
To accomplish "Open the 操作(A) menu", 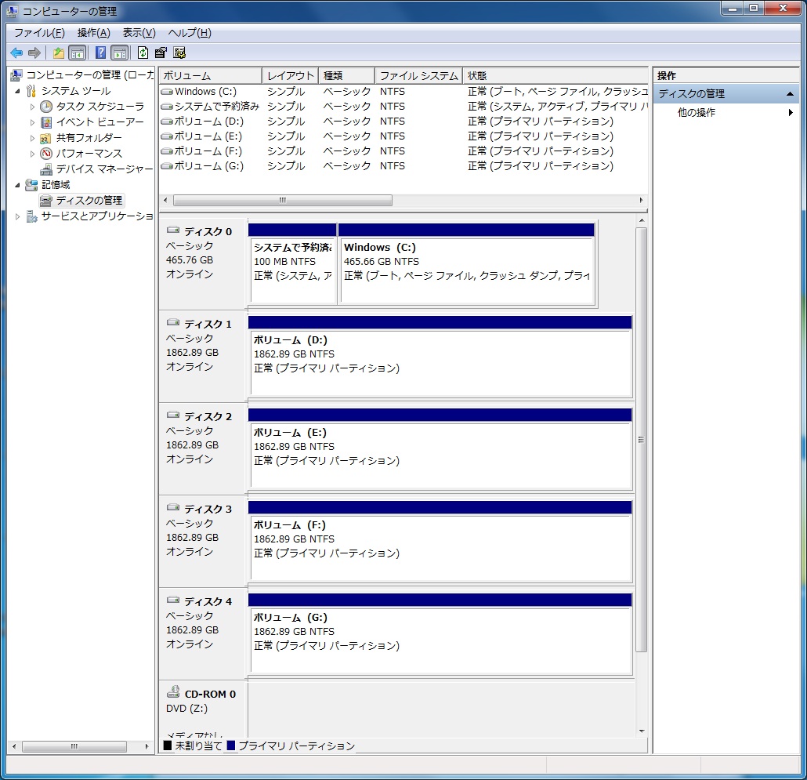I will click(x=93, y=33).
